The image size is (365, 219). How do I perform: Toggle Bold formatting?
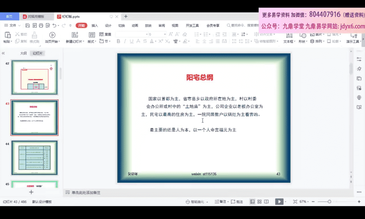(118, 41)
